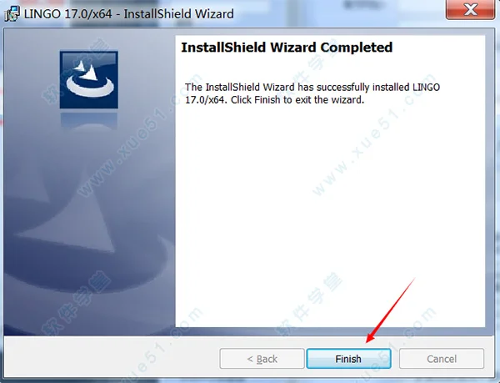
Task: Click the Chinese watermark below white panel
Action: pyautogui.click(x=308, y=303)
